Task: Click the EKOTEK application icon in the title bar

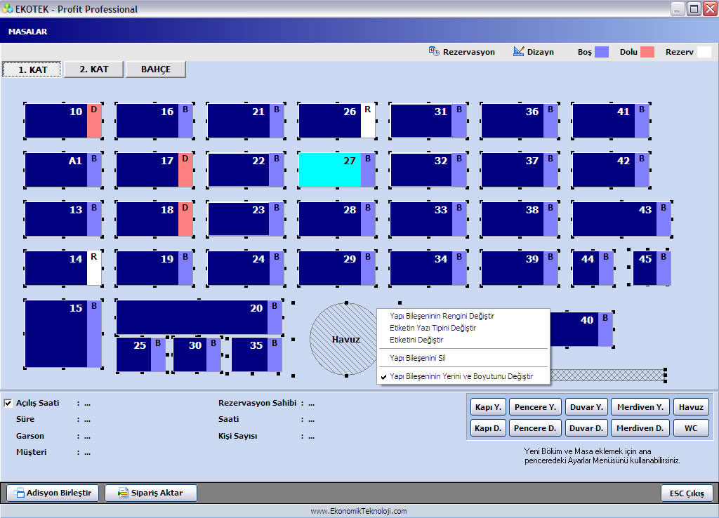Action: 7,8
